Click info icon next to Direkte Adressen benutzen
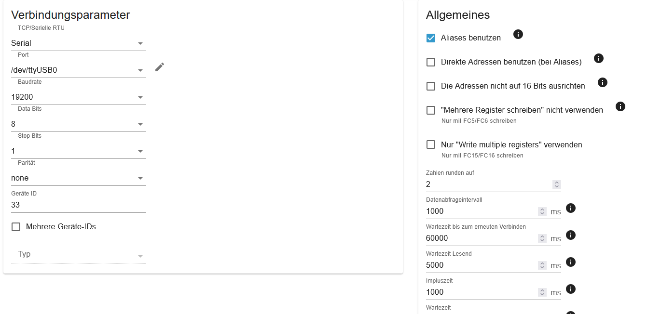The image size is (661, 314). coord(599,58)
